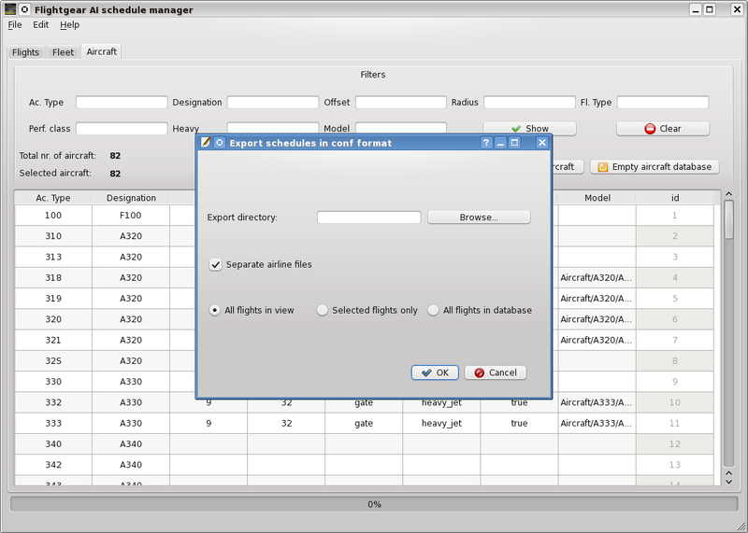This screenshot has width=748, height=533.
Task: Click the F100 designation cell
Action: click(131, 216)
